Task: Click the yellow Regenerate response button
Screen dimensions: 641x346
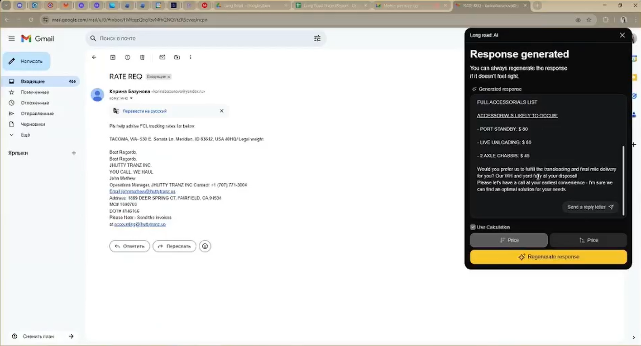Action: pos(548,257)
